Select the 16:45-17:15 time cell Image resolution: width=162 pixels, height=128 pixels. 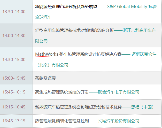(17, 121)
